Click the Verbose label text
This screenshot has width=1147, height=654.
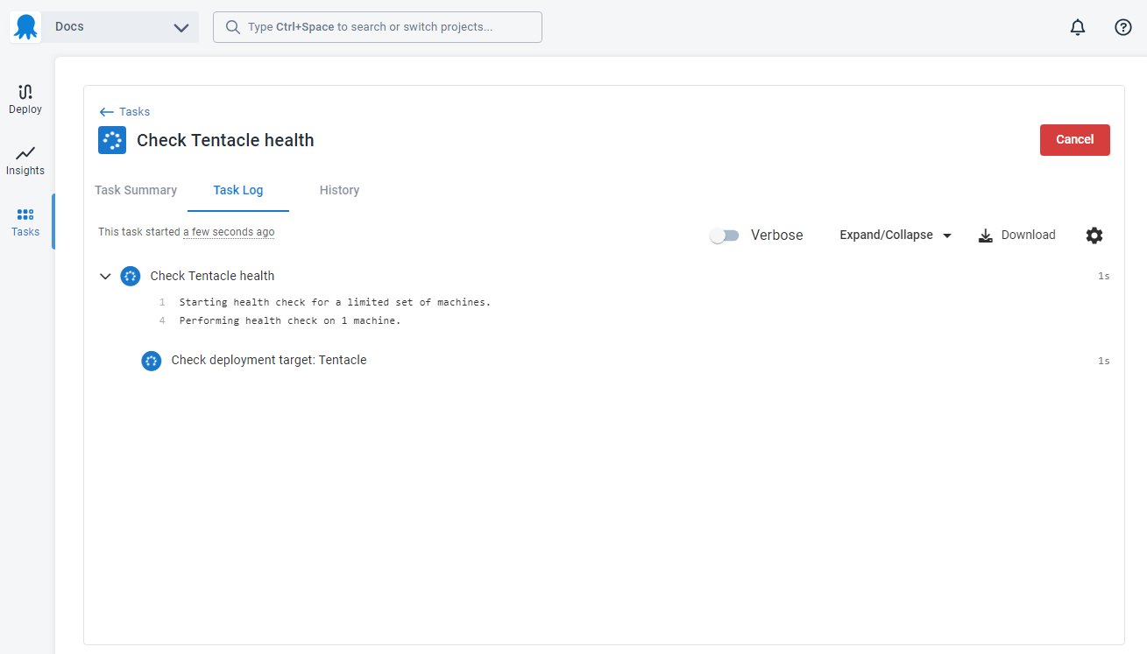tap(776, 236)
